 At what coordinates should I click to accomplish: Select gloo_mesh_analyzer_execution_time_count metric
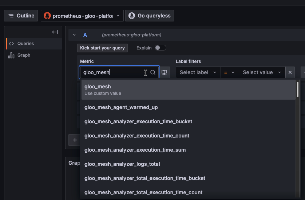pyautogui.click(x=188, y=136)
